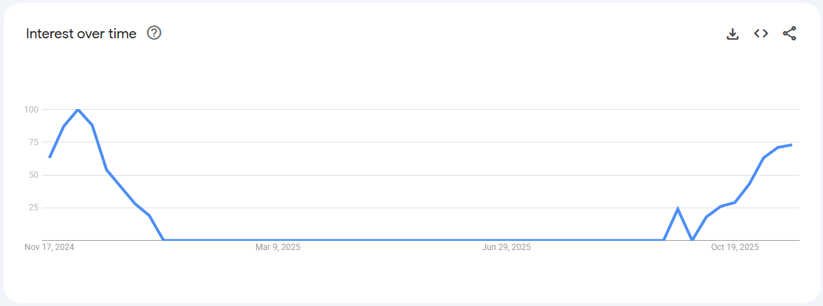The height and width of the screenshot is (306, 823).
Task: Select the "Jun 29, 2025" axis label
Action: click(x=507, y=247)
